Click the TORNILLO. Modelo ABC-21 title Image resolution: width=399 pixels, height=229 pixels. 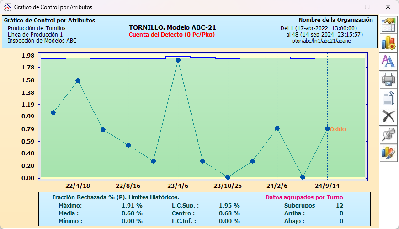172,27
